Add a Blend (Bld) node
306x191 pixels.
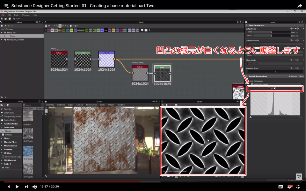52,30
